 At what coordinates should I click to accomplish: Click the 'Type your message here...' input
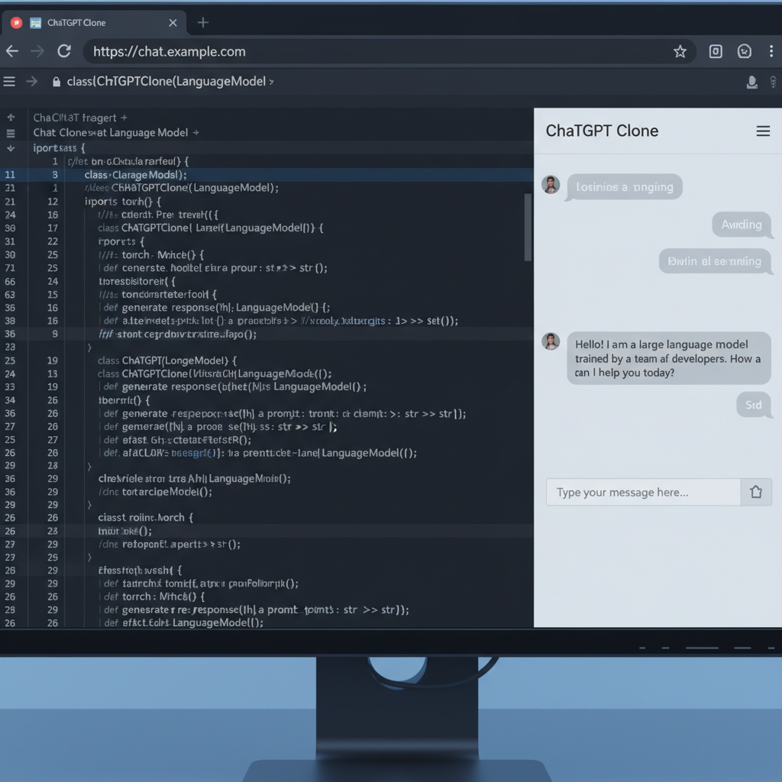click(643, 493)
